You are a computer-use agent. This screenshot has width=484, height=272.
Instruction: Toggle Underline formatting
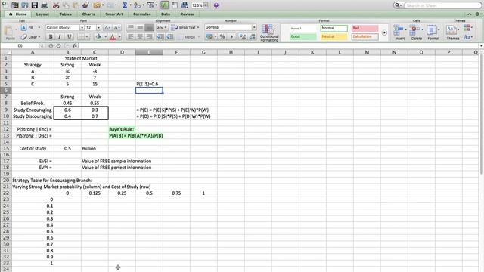[70, 37]
